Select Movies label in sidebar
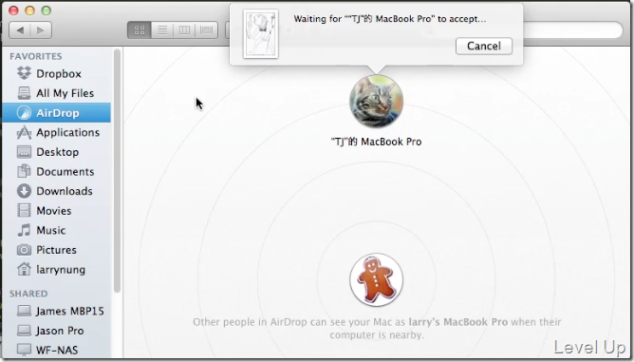Viewport: 634px width, 362px height. [x=54, y=211]
